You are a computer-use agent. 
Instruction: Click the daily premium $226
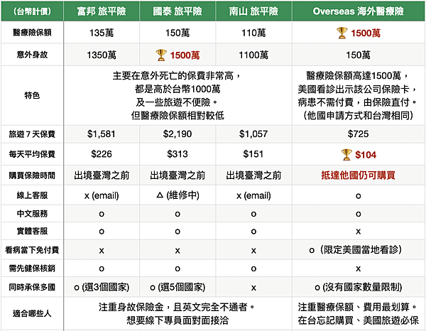pos(102,154)
